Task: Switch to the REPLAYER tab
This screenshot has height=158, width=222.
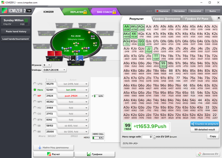Action: click(77, 12)
